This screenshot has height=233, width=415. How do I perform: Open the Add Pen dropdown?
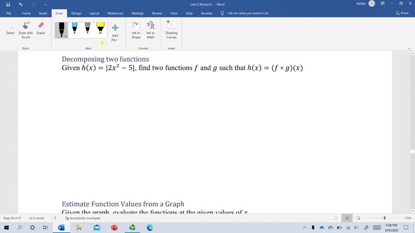pyautogui.click(x=115, y=33)
